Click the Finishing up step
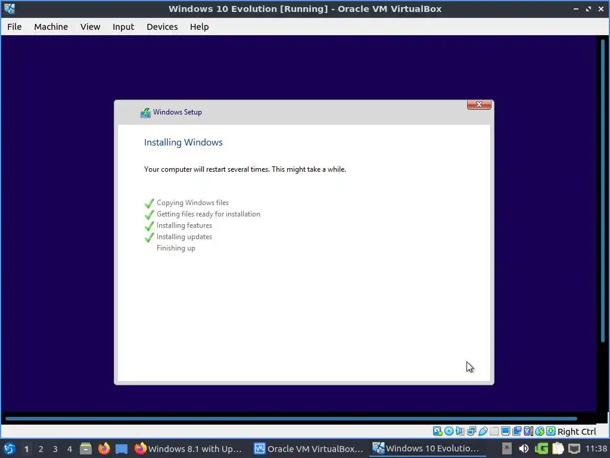Viewport: 610px width, 458px height. [x=176, y=247]
